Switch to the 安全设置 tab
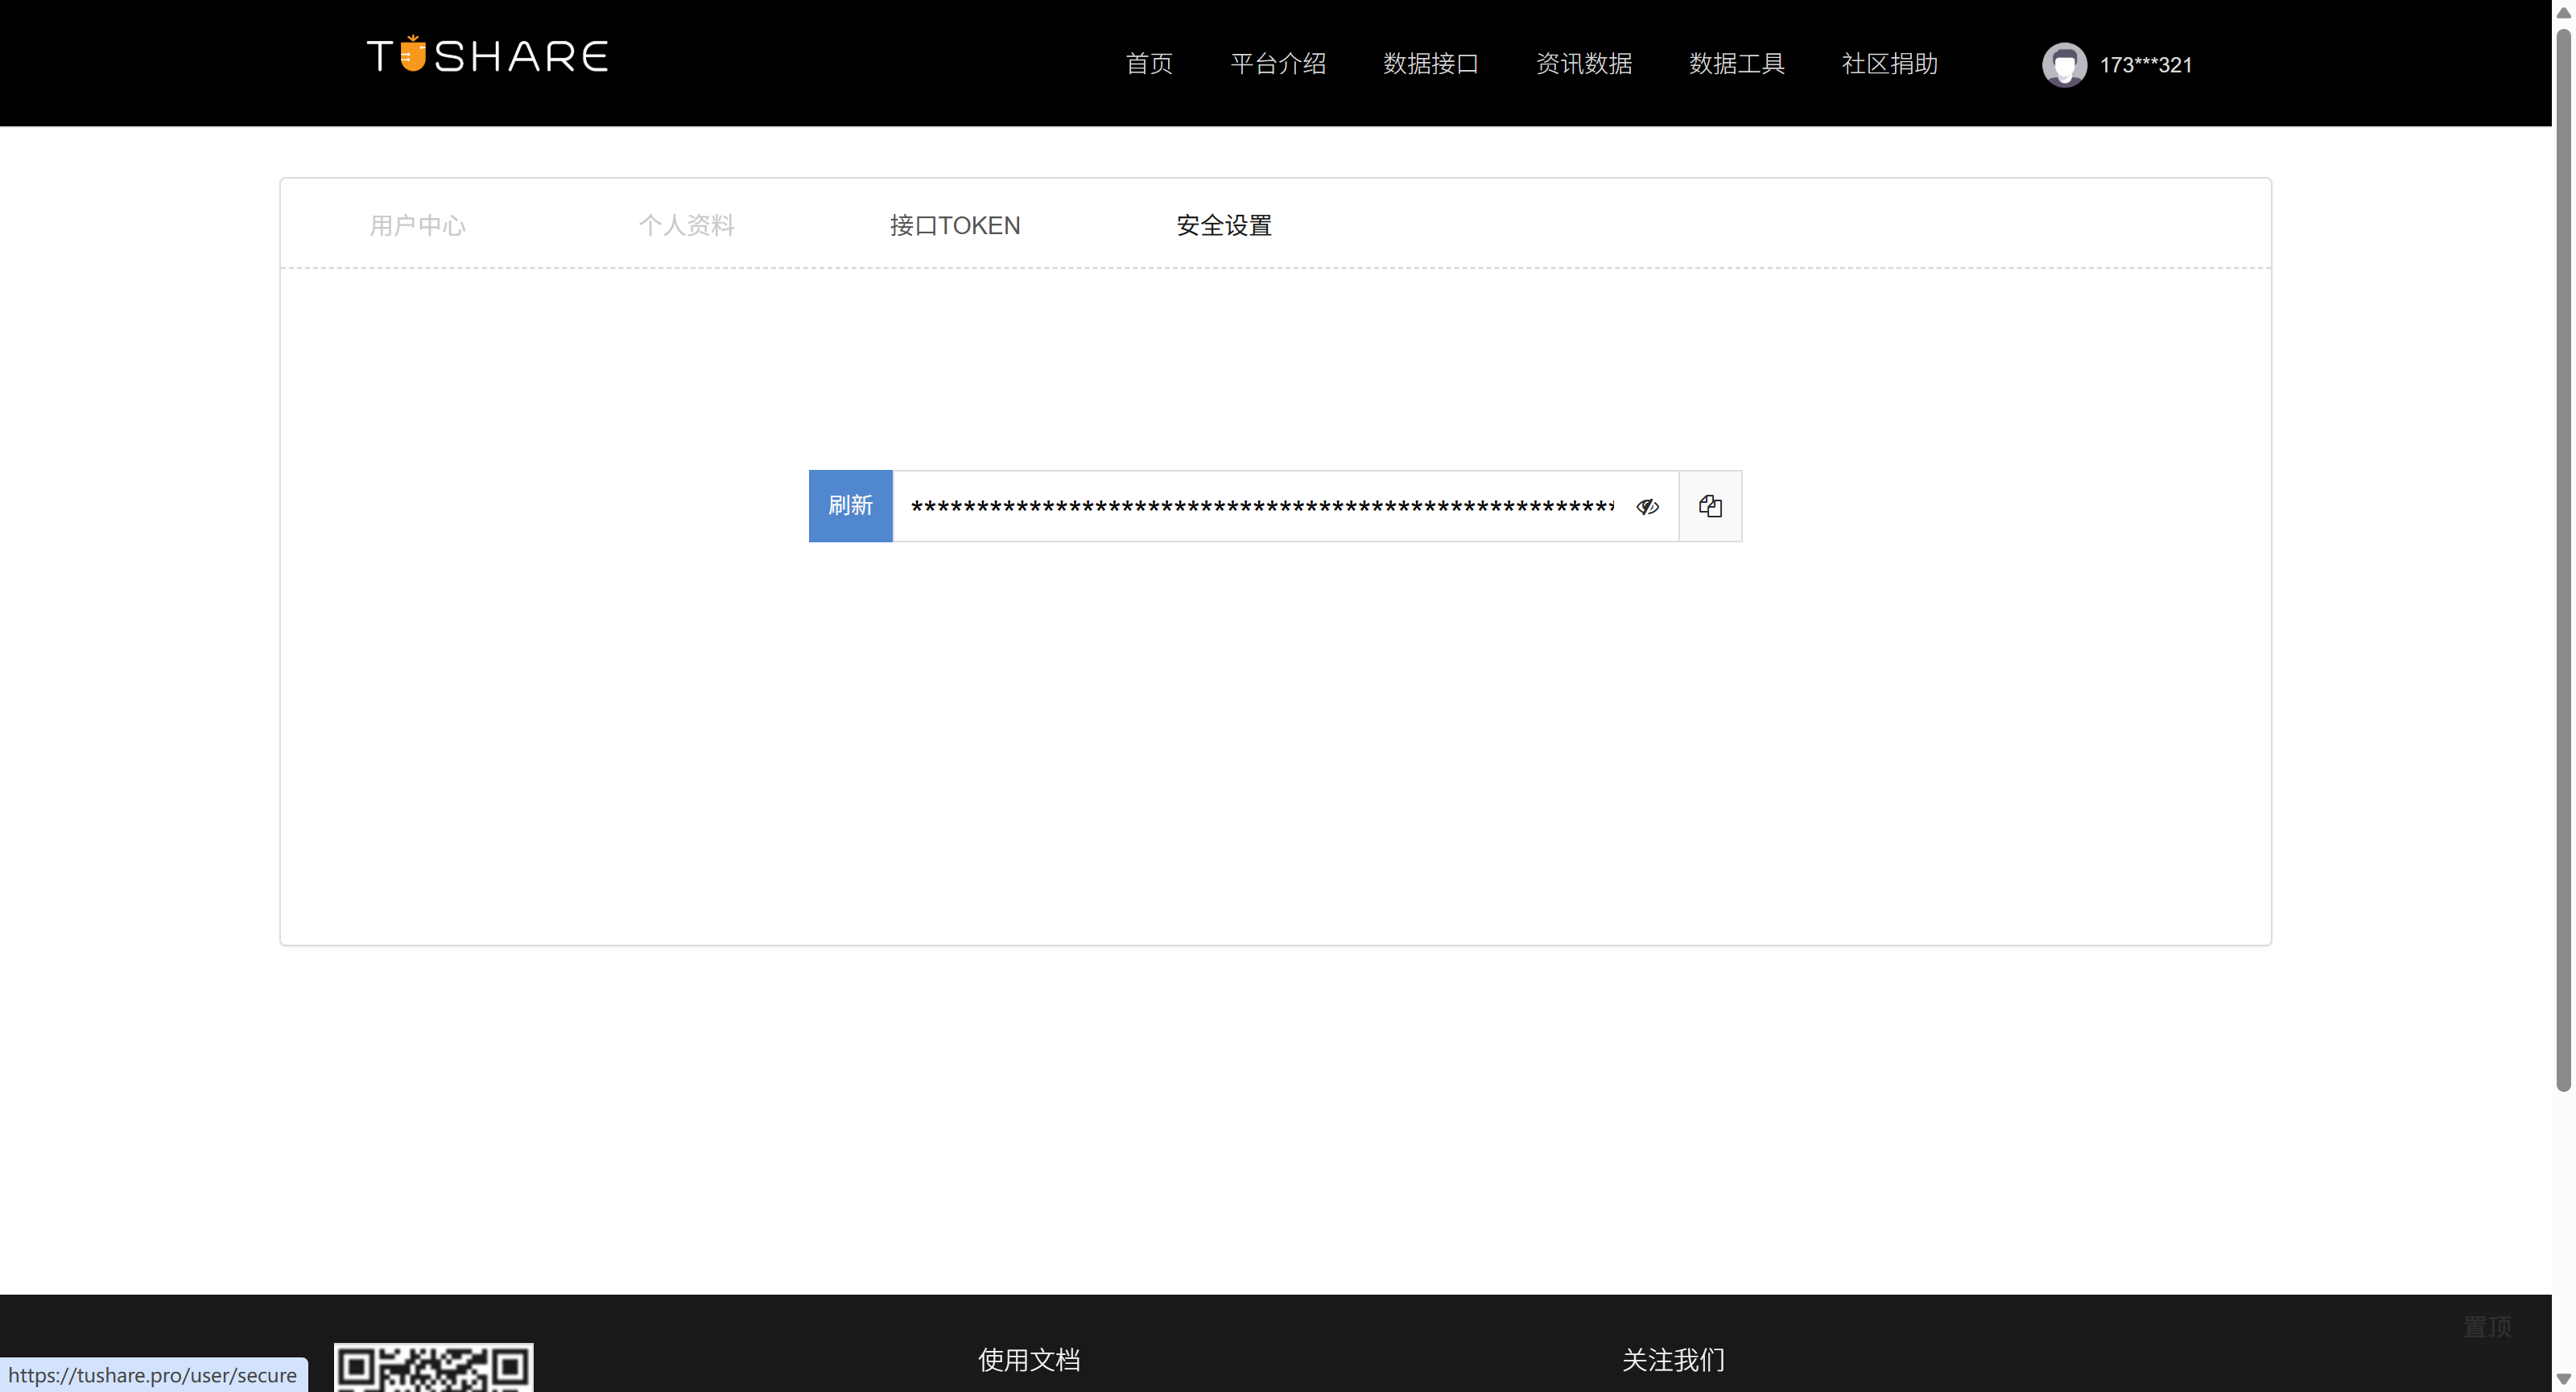The width and height of the screenshot is (2576, 1392). 1223,224
